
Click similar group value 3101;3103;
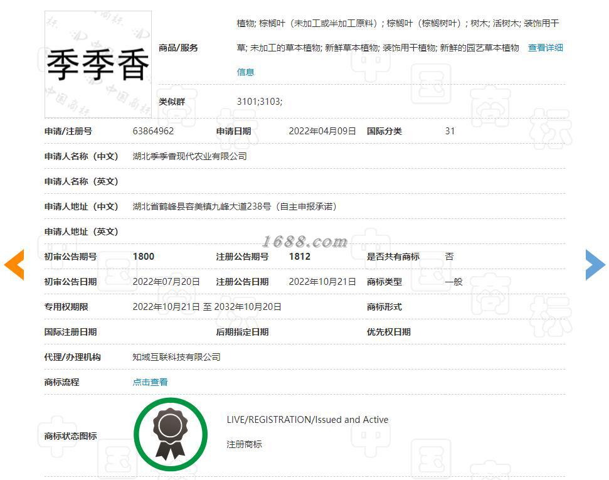tap(260, 102)
